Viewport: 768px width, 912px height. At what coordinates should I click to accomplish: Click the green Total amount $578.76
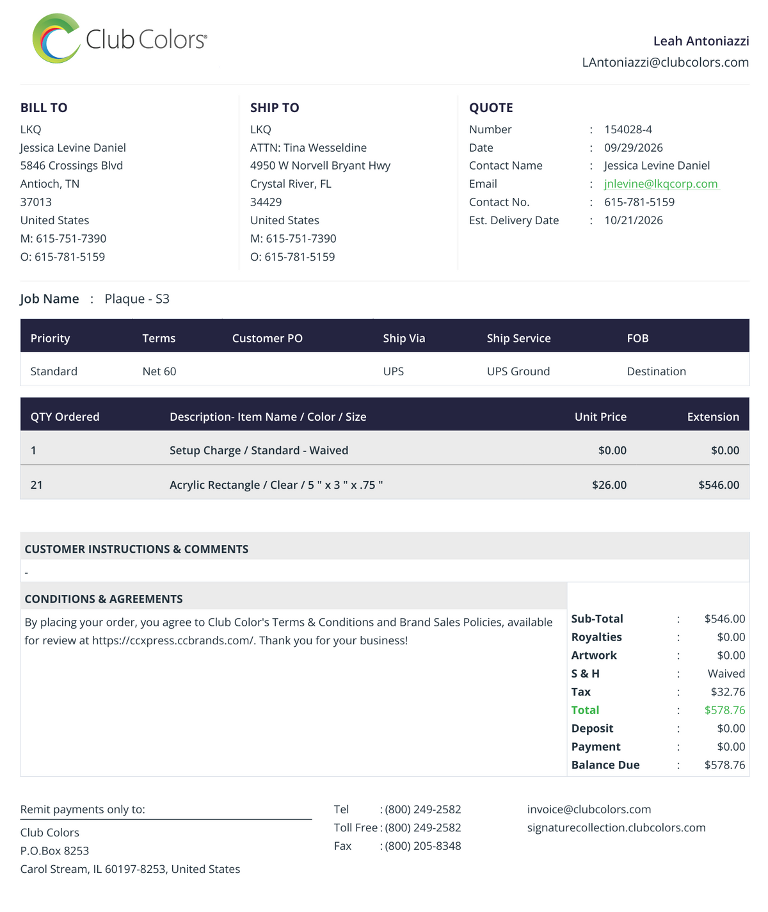[x=724, y=710]
